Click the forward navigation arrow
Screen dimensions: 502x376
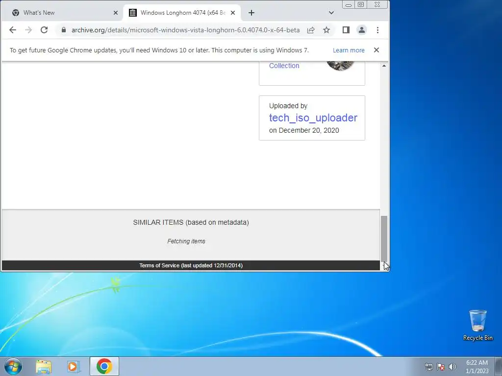(28, 30)
